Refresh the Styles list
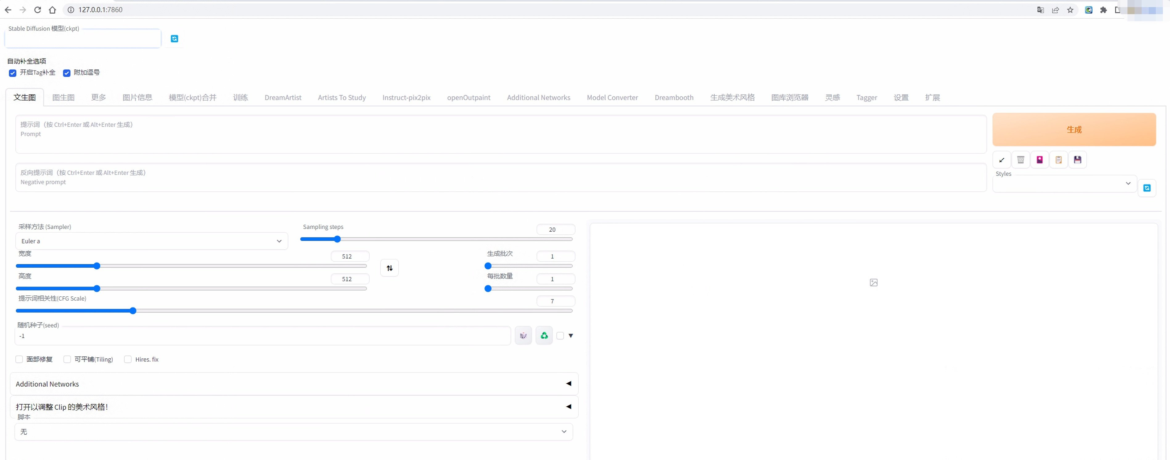Screen dimensions: 1170x460 pos(1147,188)
